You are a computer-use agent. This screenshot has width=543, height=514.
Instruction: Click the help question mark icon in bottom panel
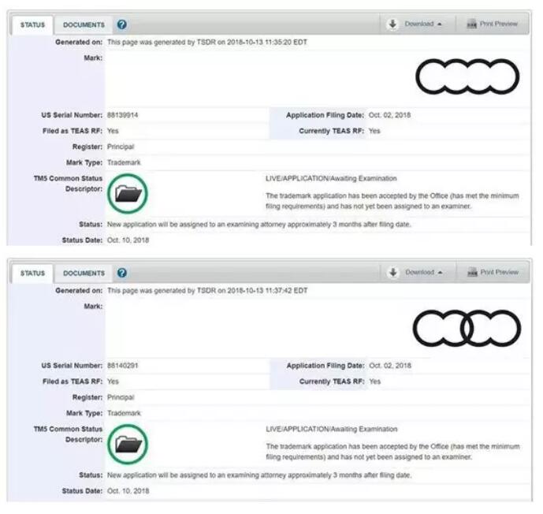point(122,273)
